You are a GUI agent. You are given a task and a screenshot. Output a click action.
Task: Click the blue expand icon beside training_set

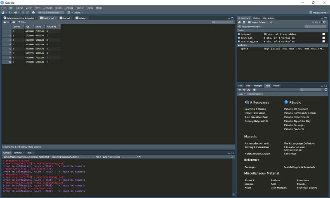click(x=239, y=41)
